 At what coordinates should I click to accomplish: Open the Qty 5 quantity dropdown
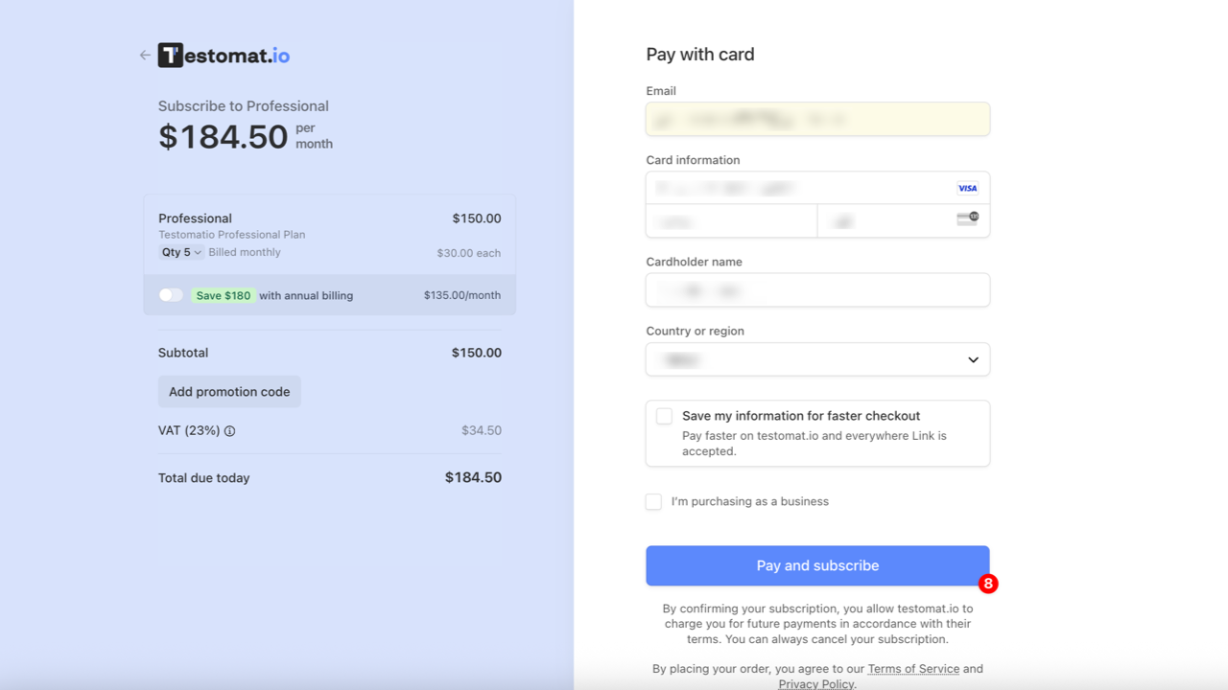180,251
